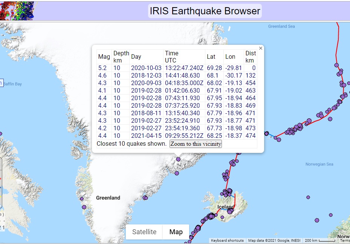
Task: Select the Map view tab
Action: [x=176, y=232]
